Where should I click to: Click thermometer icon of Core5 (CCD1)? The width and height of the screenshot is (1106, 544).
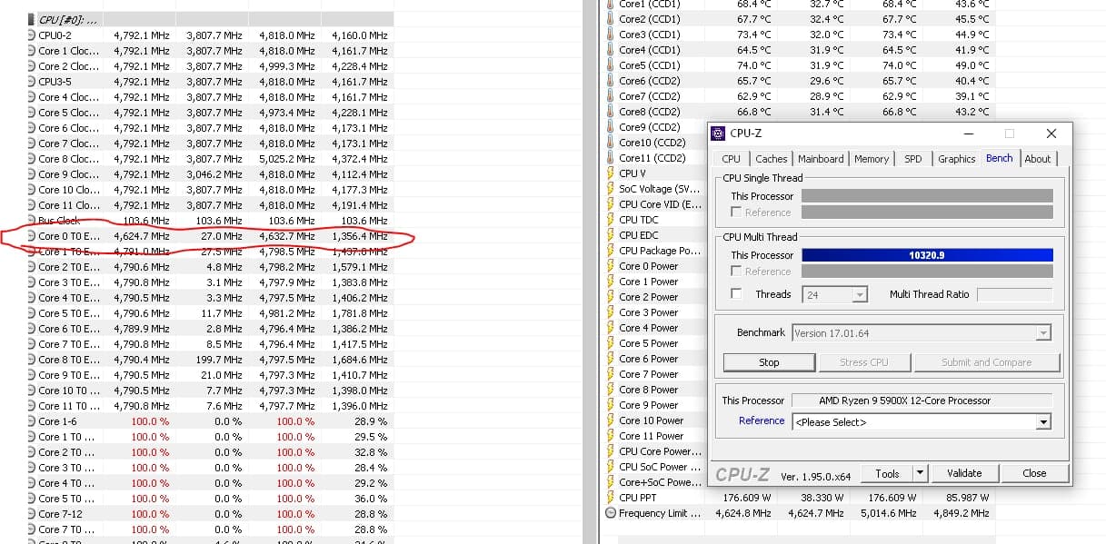(x=611, y=65)
